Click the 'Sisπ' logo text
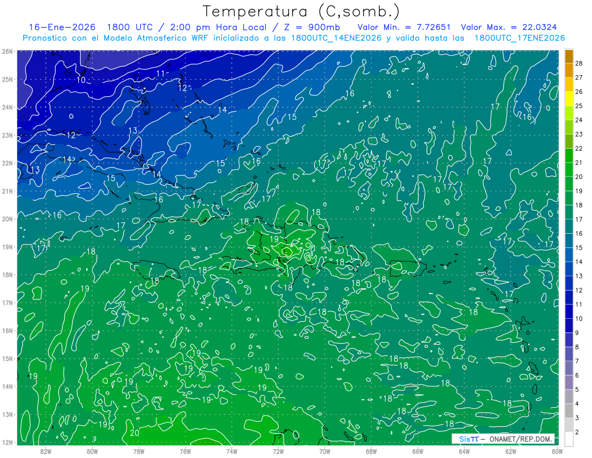The width and height of the screenshot is (592, 458). pyautogui.click(x=469, y=439)
